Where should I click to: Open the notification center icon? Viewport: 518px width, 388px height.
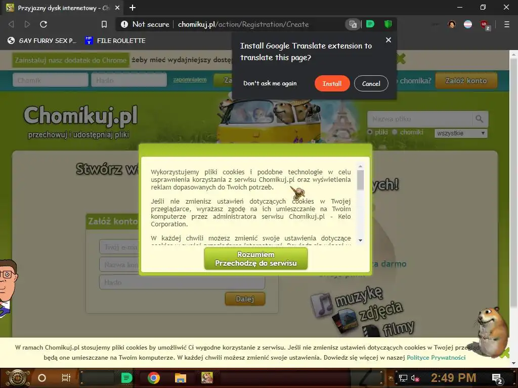pos(497,378)
